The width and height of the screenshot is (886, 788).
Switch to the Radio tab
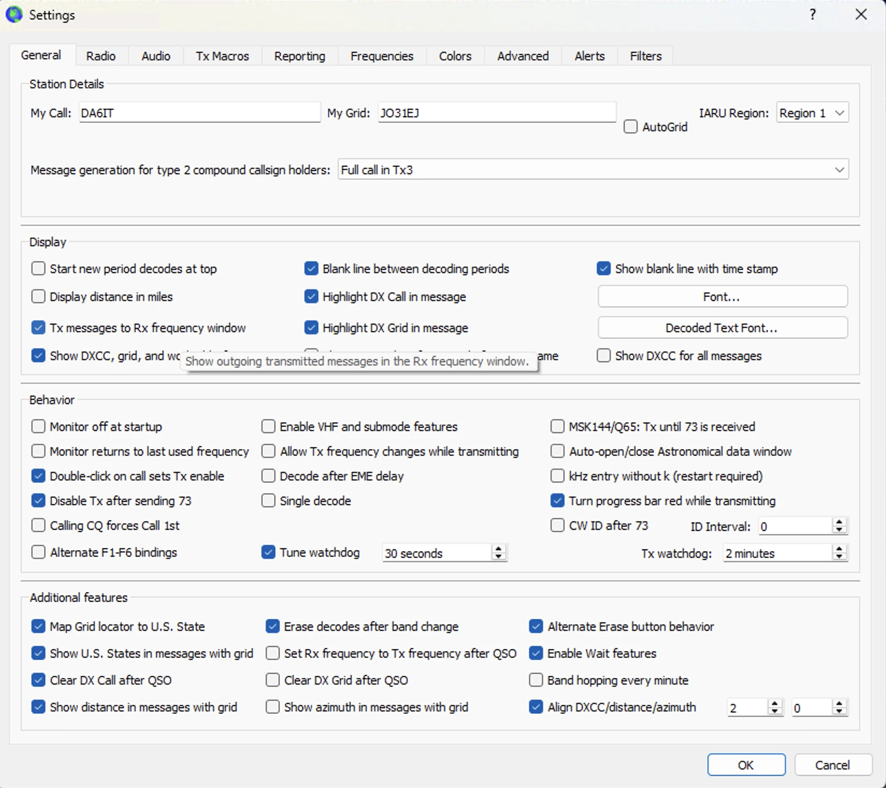(101, 56)
